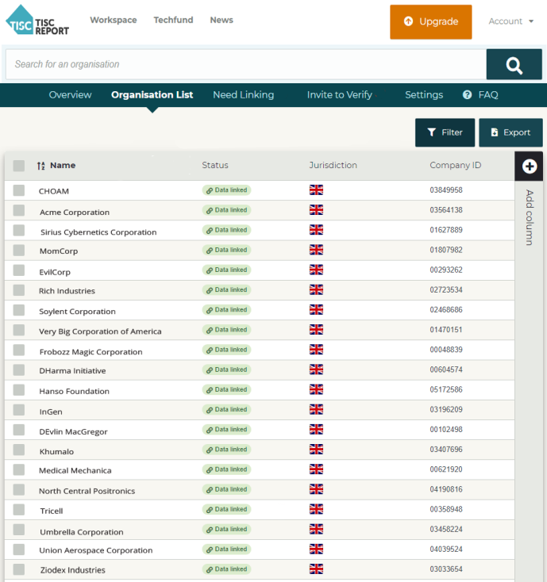Check the box next to MomCorp
Viewport: 547px width, 582px height.
click(x=19, y=251)
